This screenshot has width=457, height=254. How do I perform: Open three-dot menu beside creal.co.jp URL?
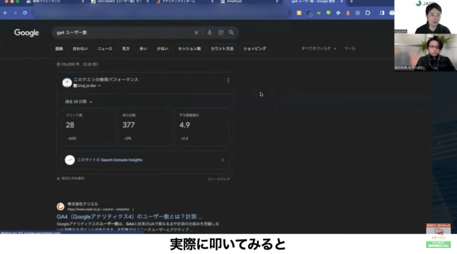tap(133, 209)
